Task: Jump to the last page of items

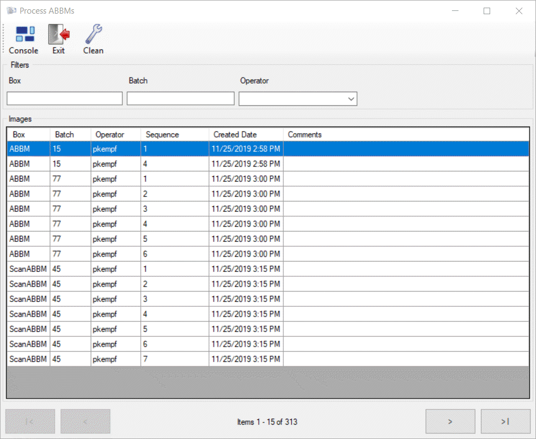Action: tap(505, 422)
